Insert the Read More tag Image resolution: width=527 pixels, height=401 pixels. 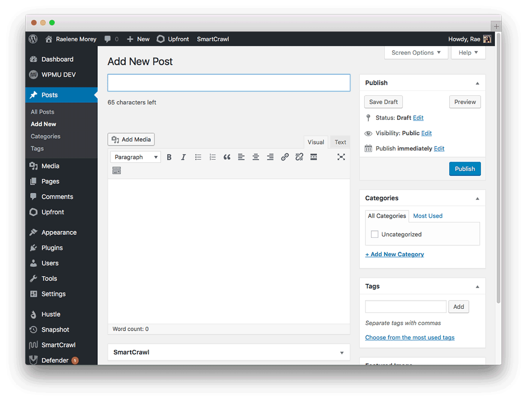pyautogui.click(x=313, y=157)
